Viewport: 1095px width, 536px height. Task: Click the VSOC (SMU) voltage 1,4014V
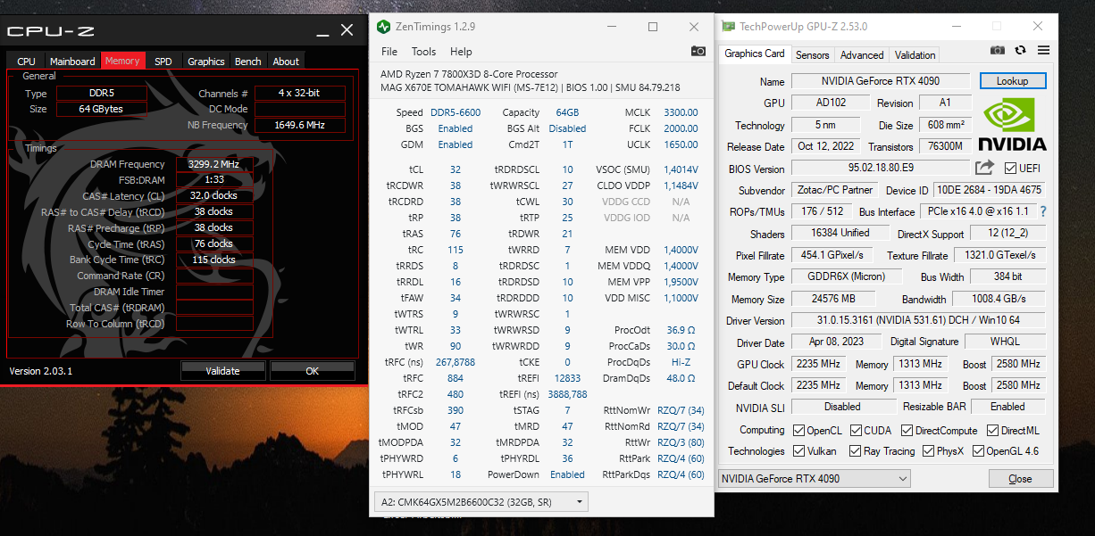[681, 169]
